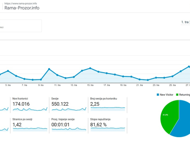Viewport: 190px width, 142px height.
Task: Click the chart data point at 15. tra
Action: click(x=90, y=68)
